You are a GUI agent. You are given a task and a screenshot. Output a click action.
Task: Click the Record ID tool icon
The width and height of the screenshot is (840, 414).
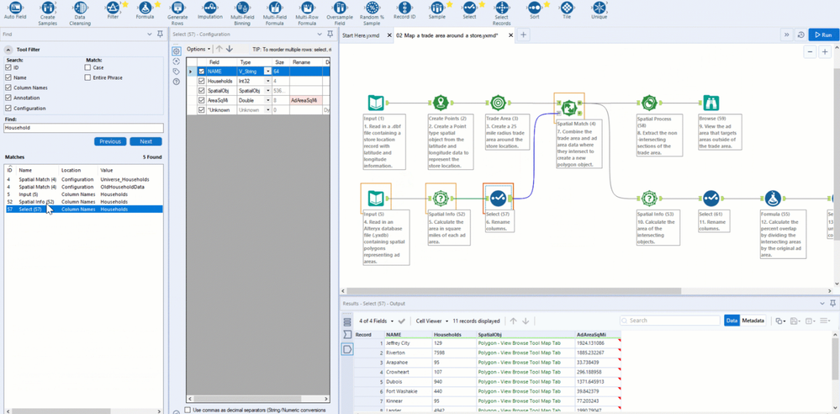pyautogui.click(x=404, y=8)
